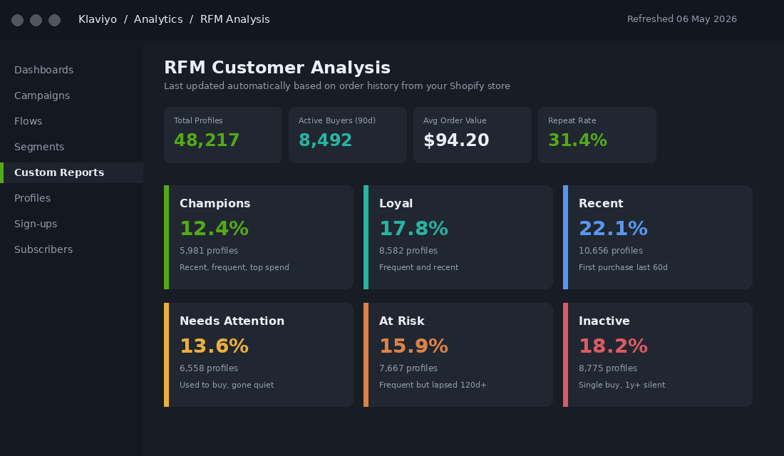
Task: Click the Avg Order Value $94.20
Action: (456, 140)
